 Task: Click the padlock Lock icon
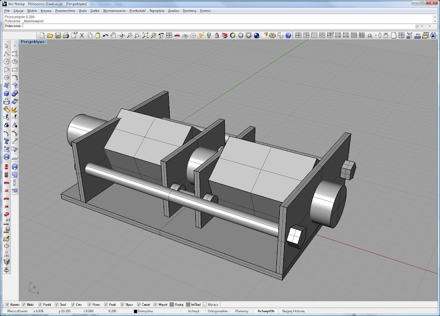pos(217,35)
